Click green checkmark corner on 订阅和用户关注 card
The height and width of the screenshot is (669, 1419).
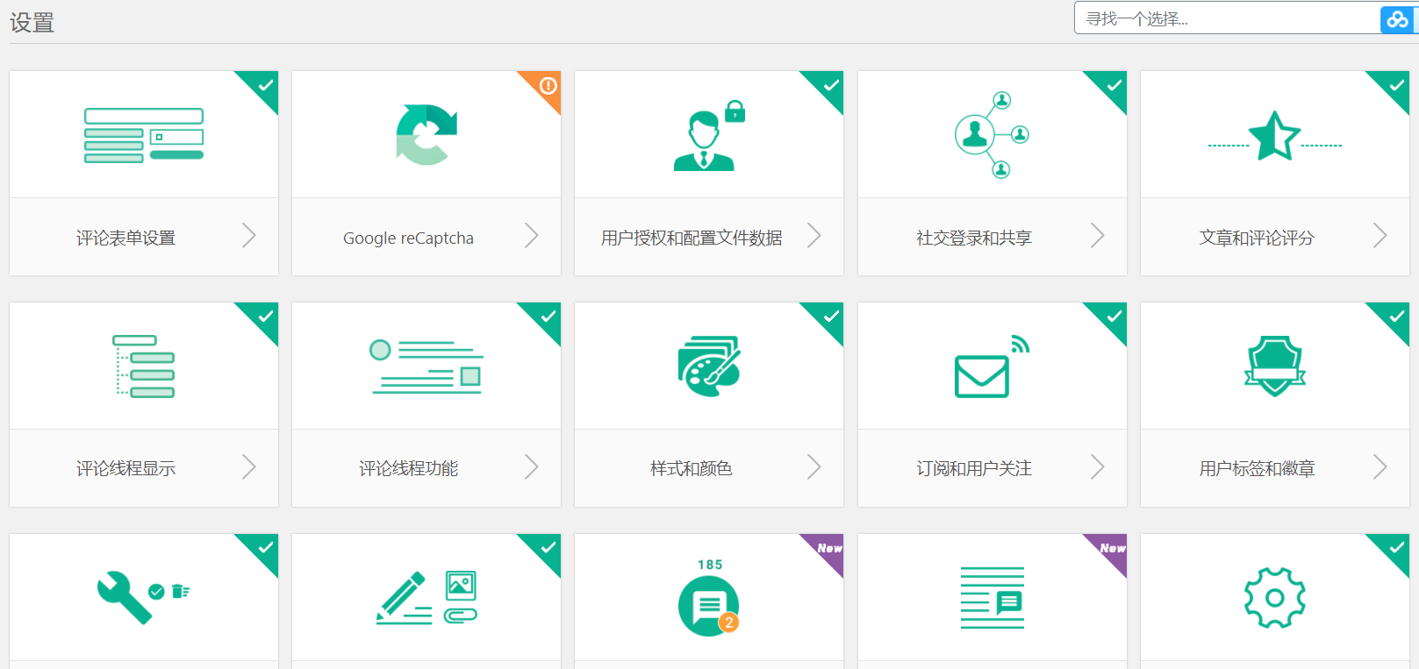click(1112, 317)
